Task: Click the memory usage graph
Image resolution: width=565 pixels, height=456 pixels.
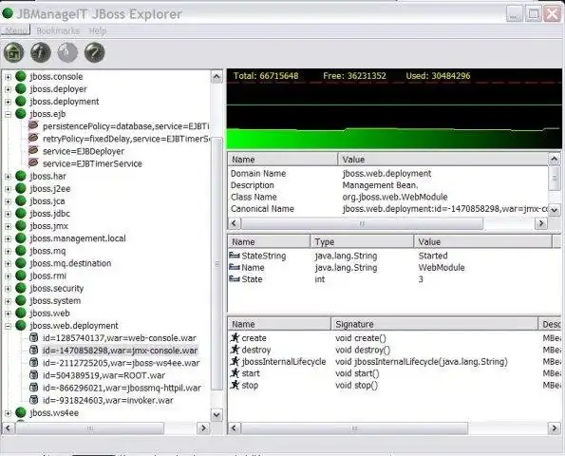Action: 394,109
